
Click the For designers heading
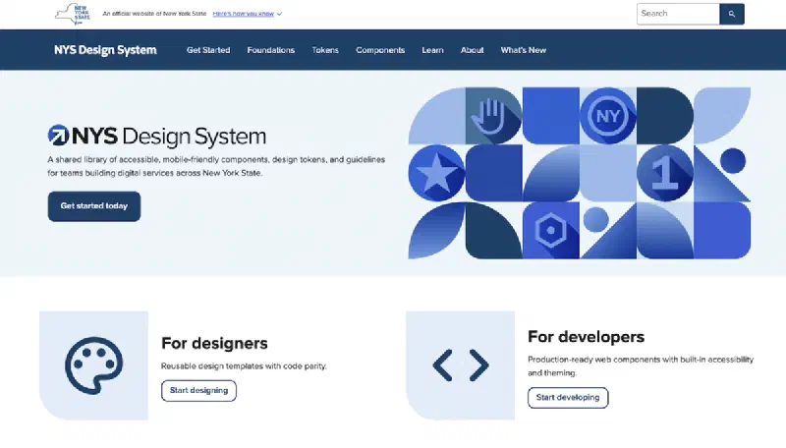click(214, 343)
